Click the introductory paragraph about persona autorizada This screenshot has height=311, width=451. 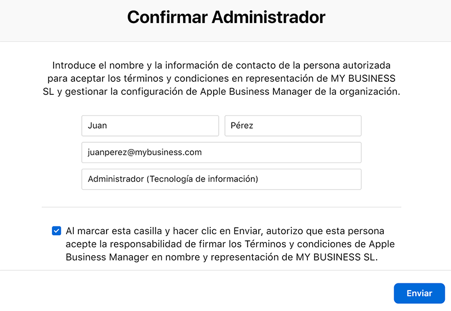click(222, 78)
